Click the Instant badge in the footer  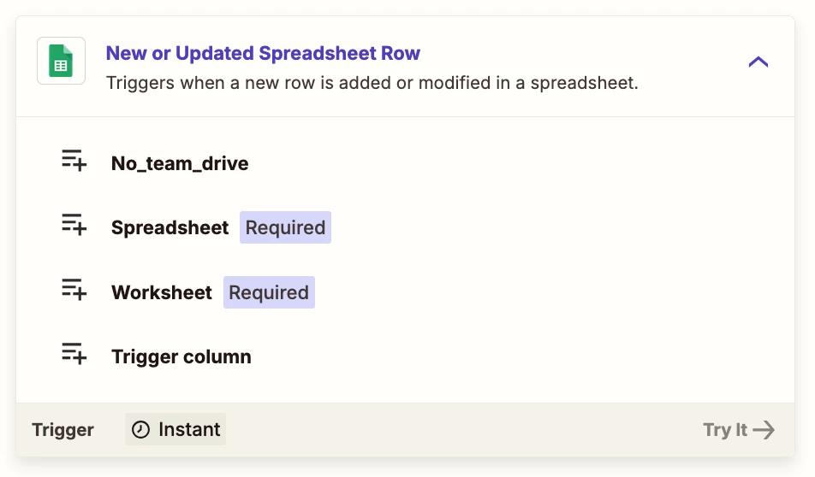[x=175, y=429]
